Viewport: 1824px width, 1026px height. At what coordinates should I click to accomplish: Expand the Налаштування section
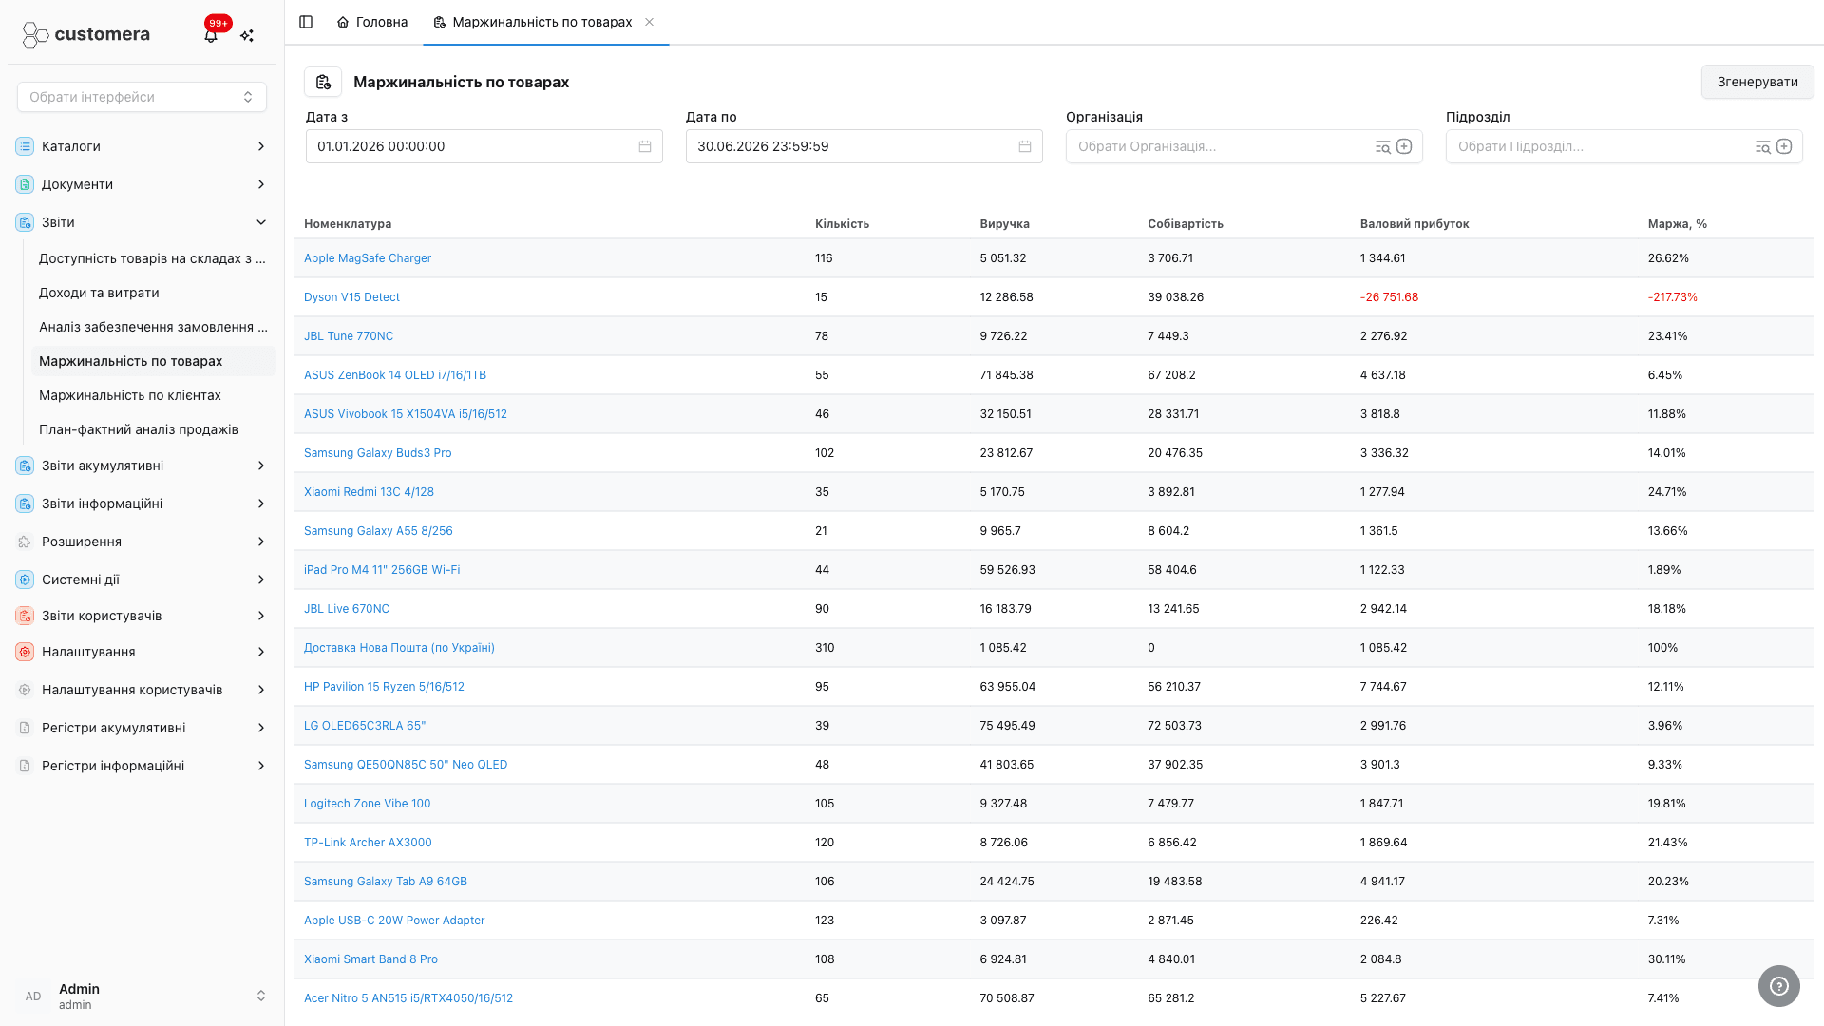(x=261, y=652)
